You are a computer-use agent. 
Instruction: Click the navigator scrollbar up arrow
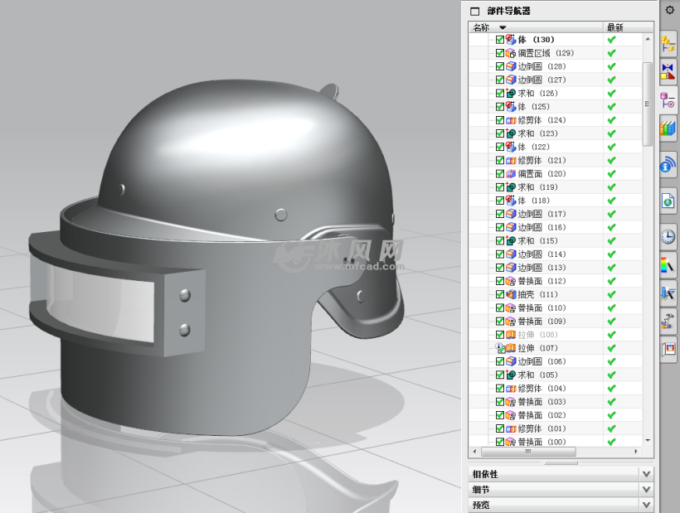pyautogui.click(x=648, y=39)
